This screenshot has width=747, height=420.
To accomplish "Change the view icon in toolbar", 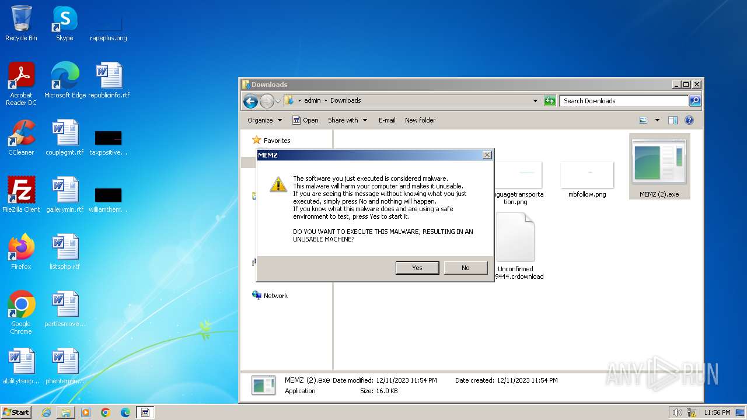I will (x=643, y=120).
